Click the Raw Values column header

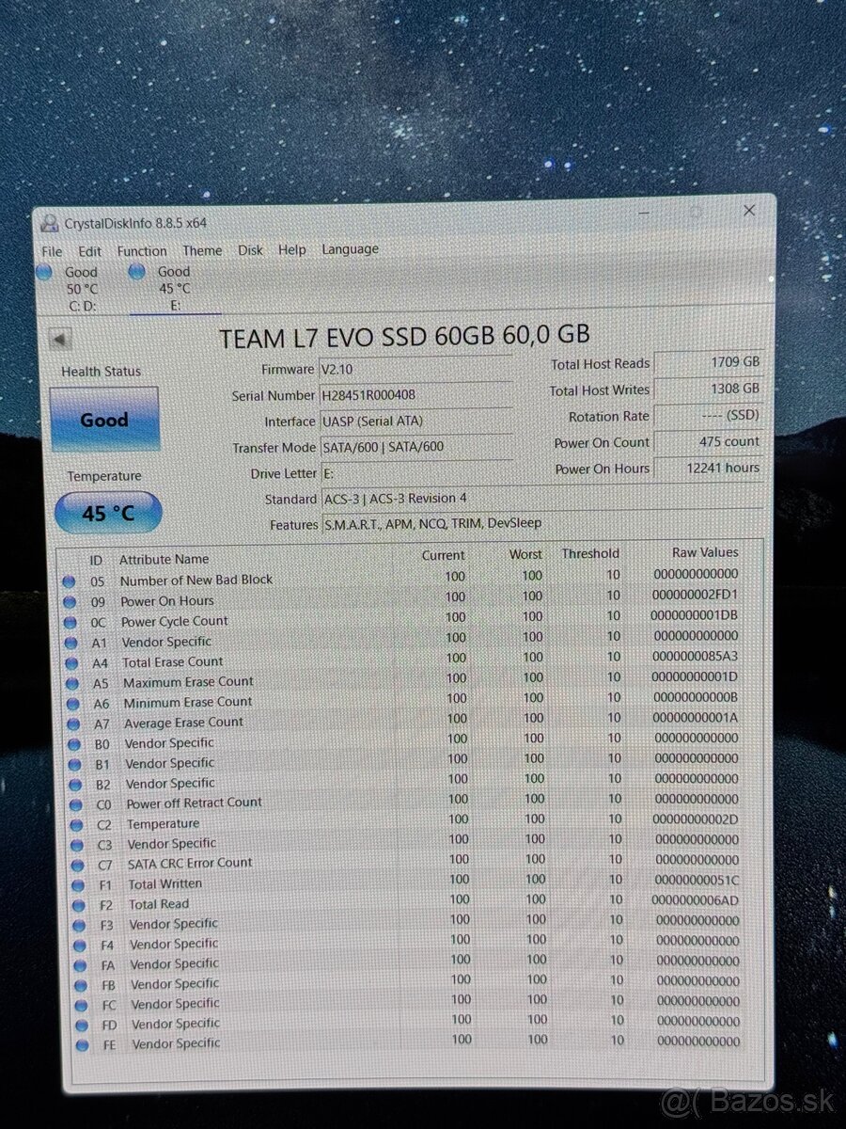click(x=705, y=553)
